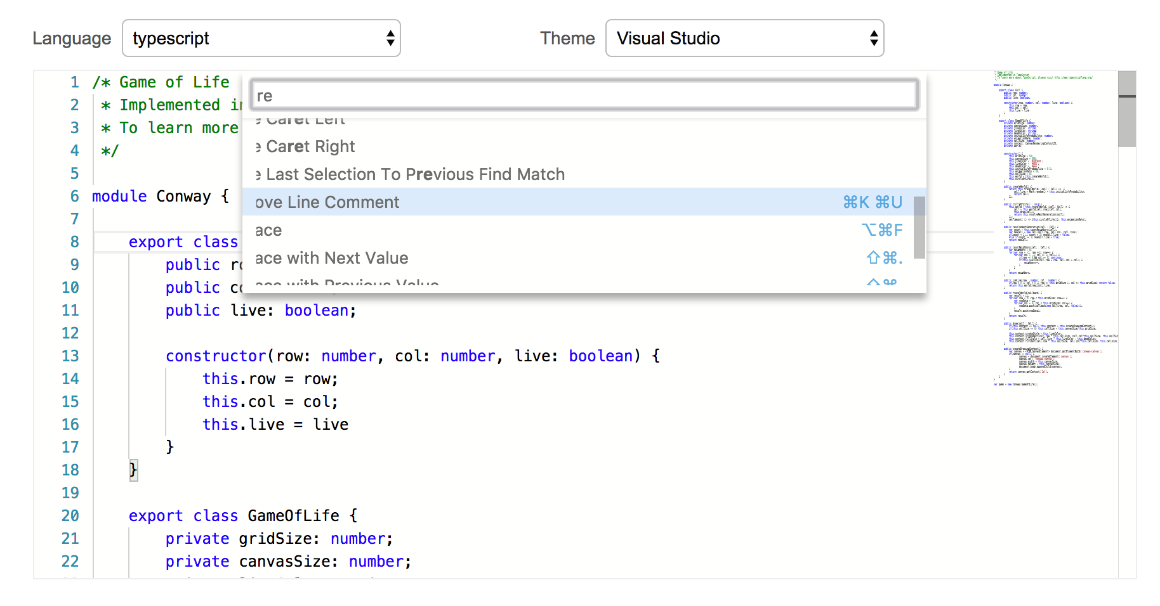The image size is (1160, 606).
Task: Click the editor vertical scrollbar thumb
Action: [1127, 109]
